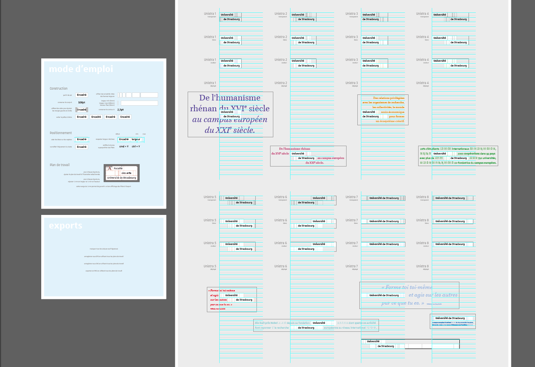Click the 'Unistra 8 déployé' label
Image resolution: width=535 pixels, height=367 pixels.
point(422,267)
